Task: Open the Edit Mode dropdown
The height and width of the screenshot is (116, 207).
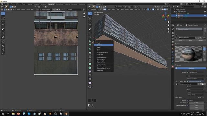Action: pos(94,9)
